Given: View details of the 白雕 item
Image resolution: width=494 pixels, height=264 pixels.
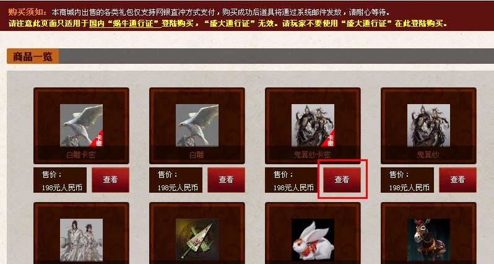Looking at the screenshot, I should pyautogui.click(x=226, y=180).
